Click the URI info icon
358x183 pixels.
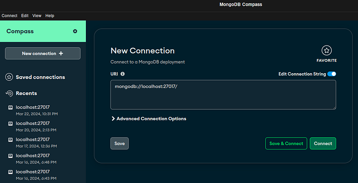(123, 74)
